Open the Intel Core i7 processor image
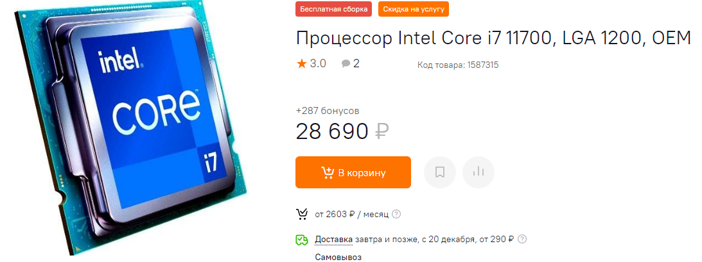This screenshot has height=262, width=702. point(131,129)
